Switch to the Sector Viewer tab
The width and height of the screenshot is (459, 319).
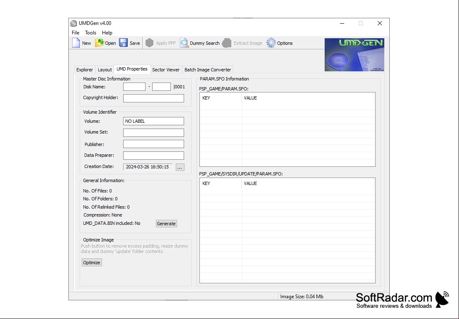pyautogui.click(x=166, y=70)
